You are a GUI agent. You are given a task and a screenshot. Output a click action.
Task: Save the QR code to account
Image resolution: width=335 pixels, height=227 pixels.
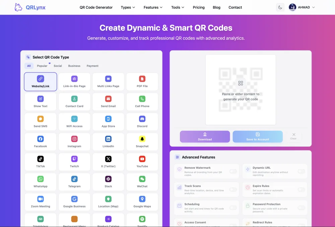pyautogui.click(x=257, y=137)
